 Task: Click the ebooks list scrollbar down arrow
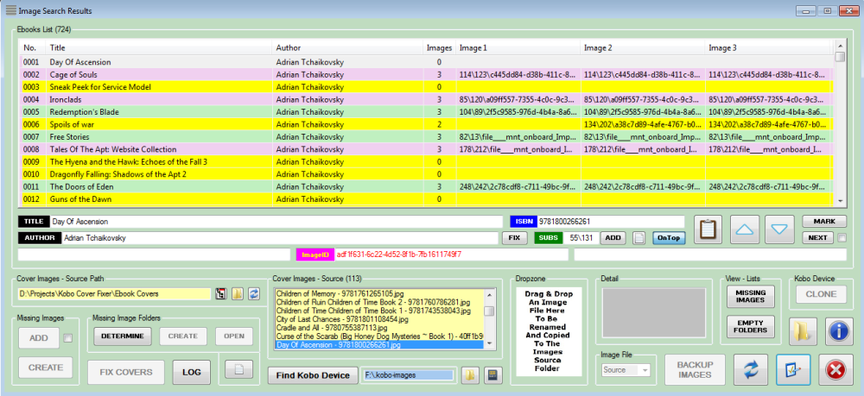click(840, 201)
